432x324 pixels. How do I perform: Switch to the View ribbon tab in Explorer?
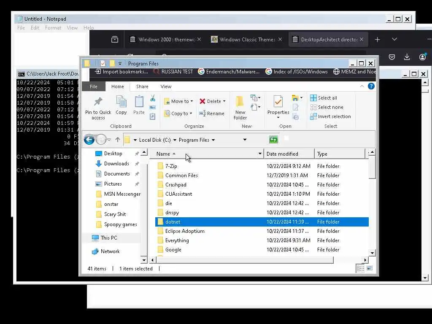tap(166, 86)
